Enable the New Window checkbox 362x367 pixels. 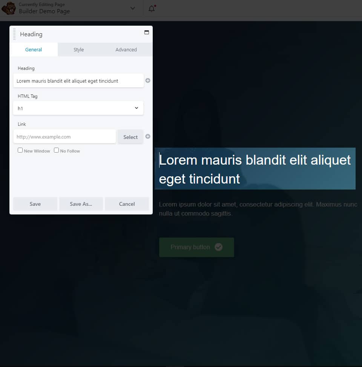(20, 150)
